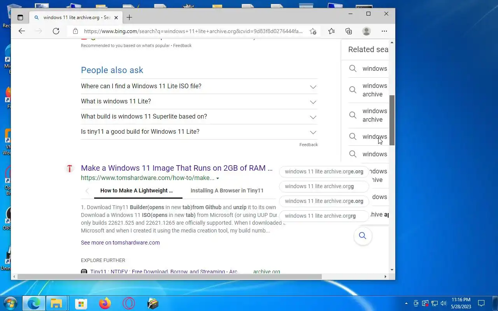Screen dimensions: 498x311
Task: Open the Collections icon in toolbar
Action: click(x=349, y=31)
